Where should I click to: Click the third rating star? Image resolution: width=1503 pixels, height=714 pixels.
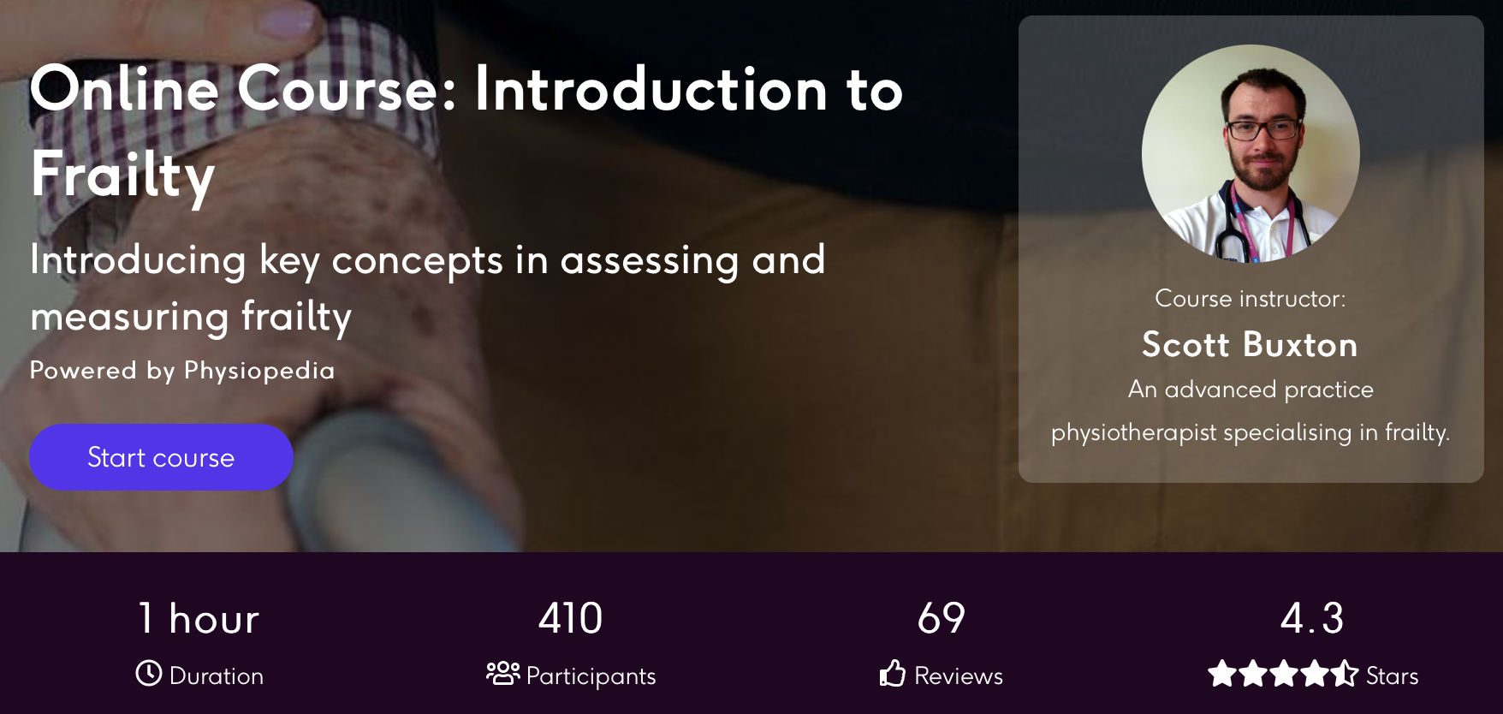point(1283,674)
